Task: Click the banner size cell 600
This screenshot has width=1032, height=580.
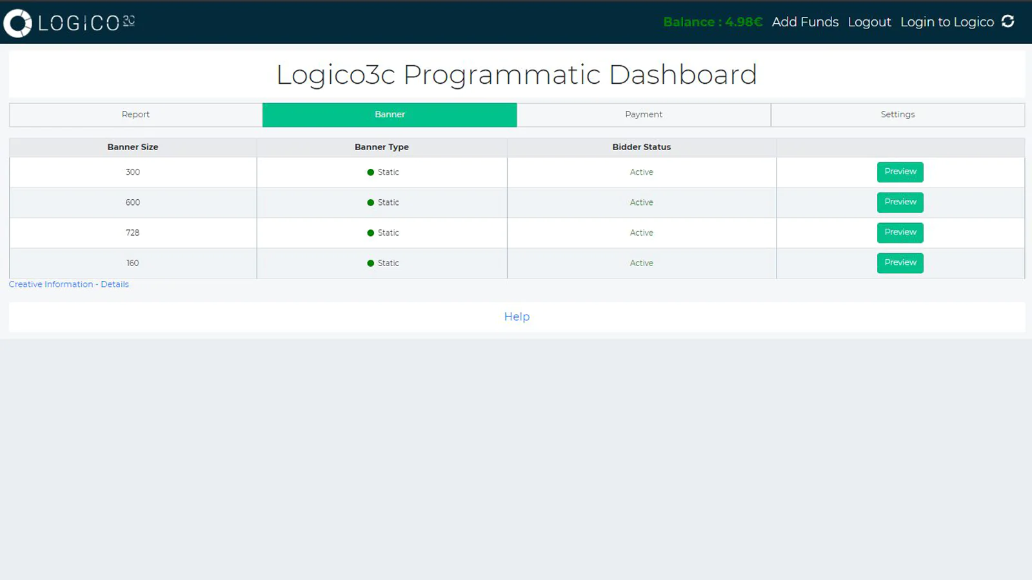Action: pos(133,202)
